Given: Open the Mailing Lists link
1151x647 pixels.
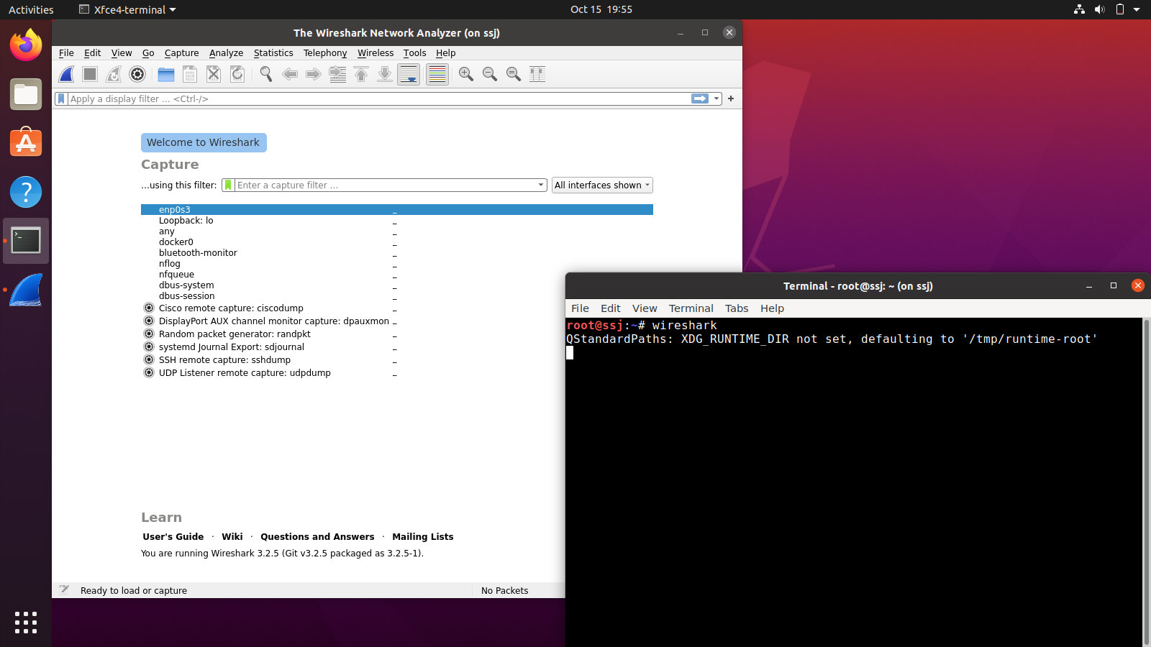Looking at the screenshot, I should [x=423, y=537].
